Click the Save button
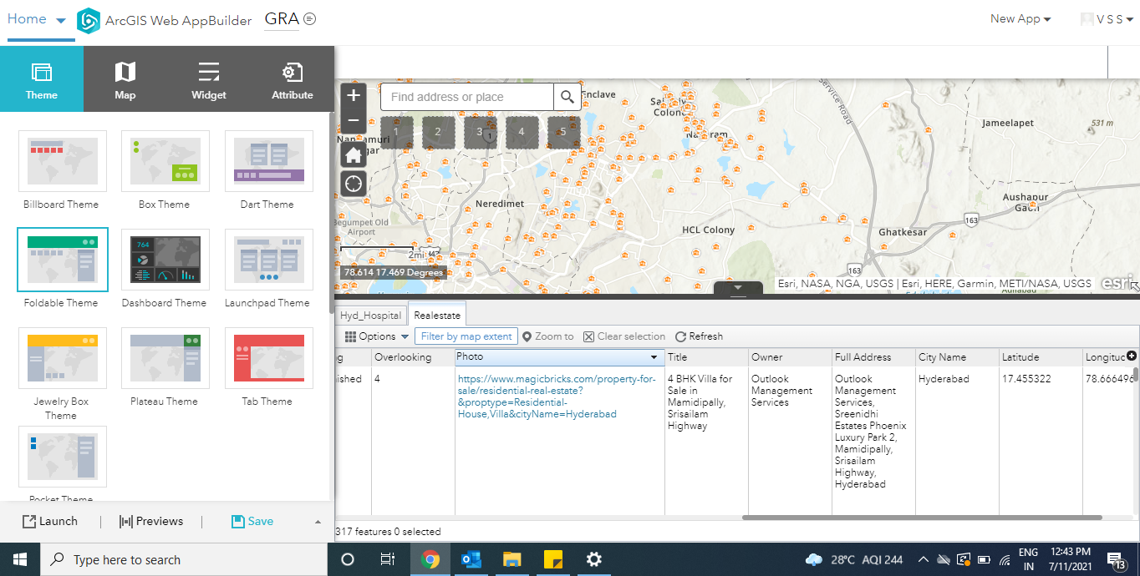1140x576 pixels. [252, 521]
